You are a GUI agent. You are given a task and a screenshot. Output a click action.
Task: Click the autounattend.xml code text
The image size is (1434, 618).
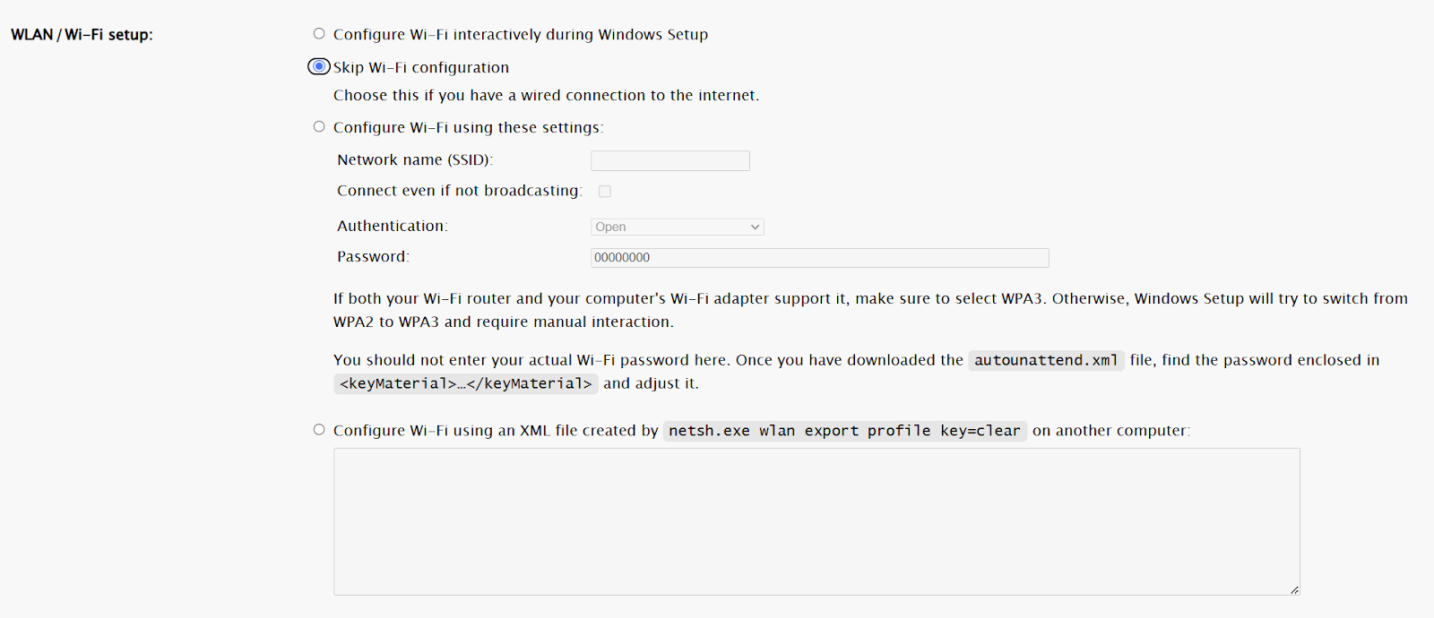[1046, 360]
